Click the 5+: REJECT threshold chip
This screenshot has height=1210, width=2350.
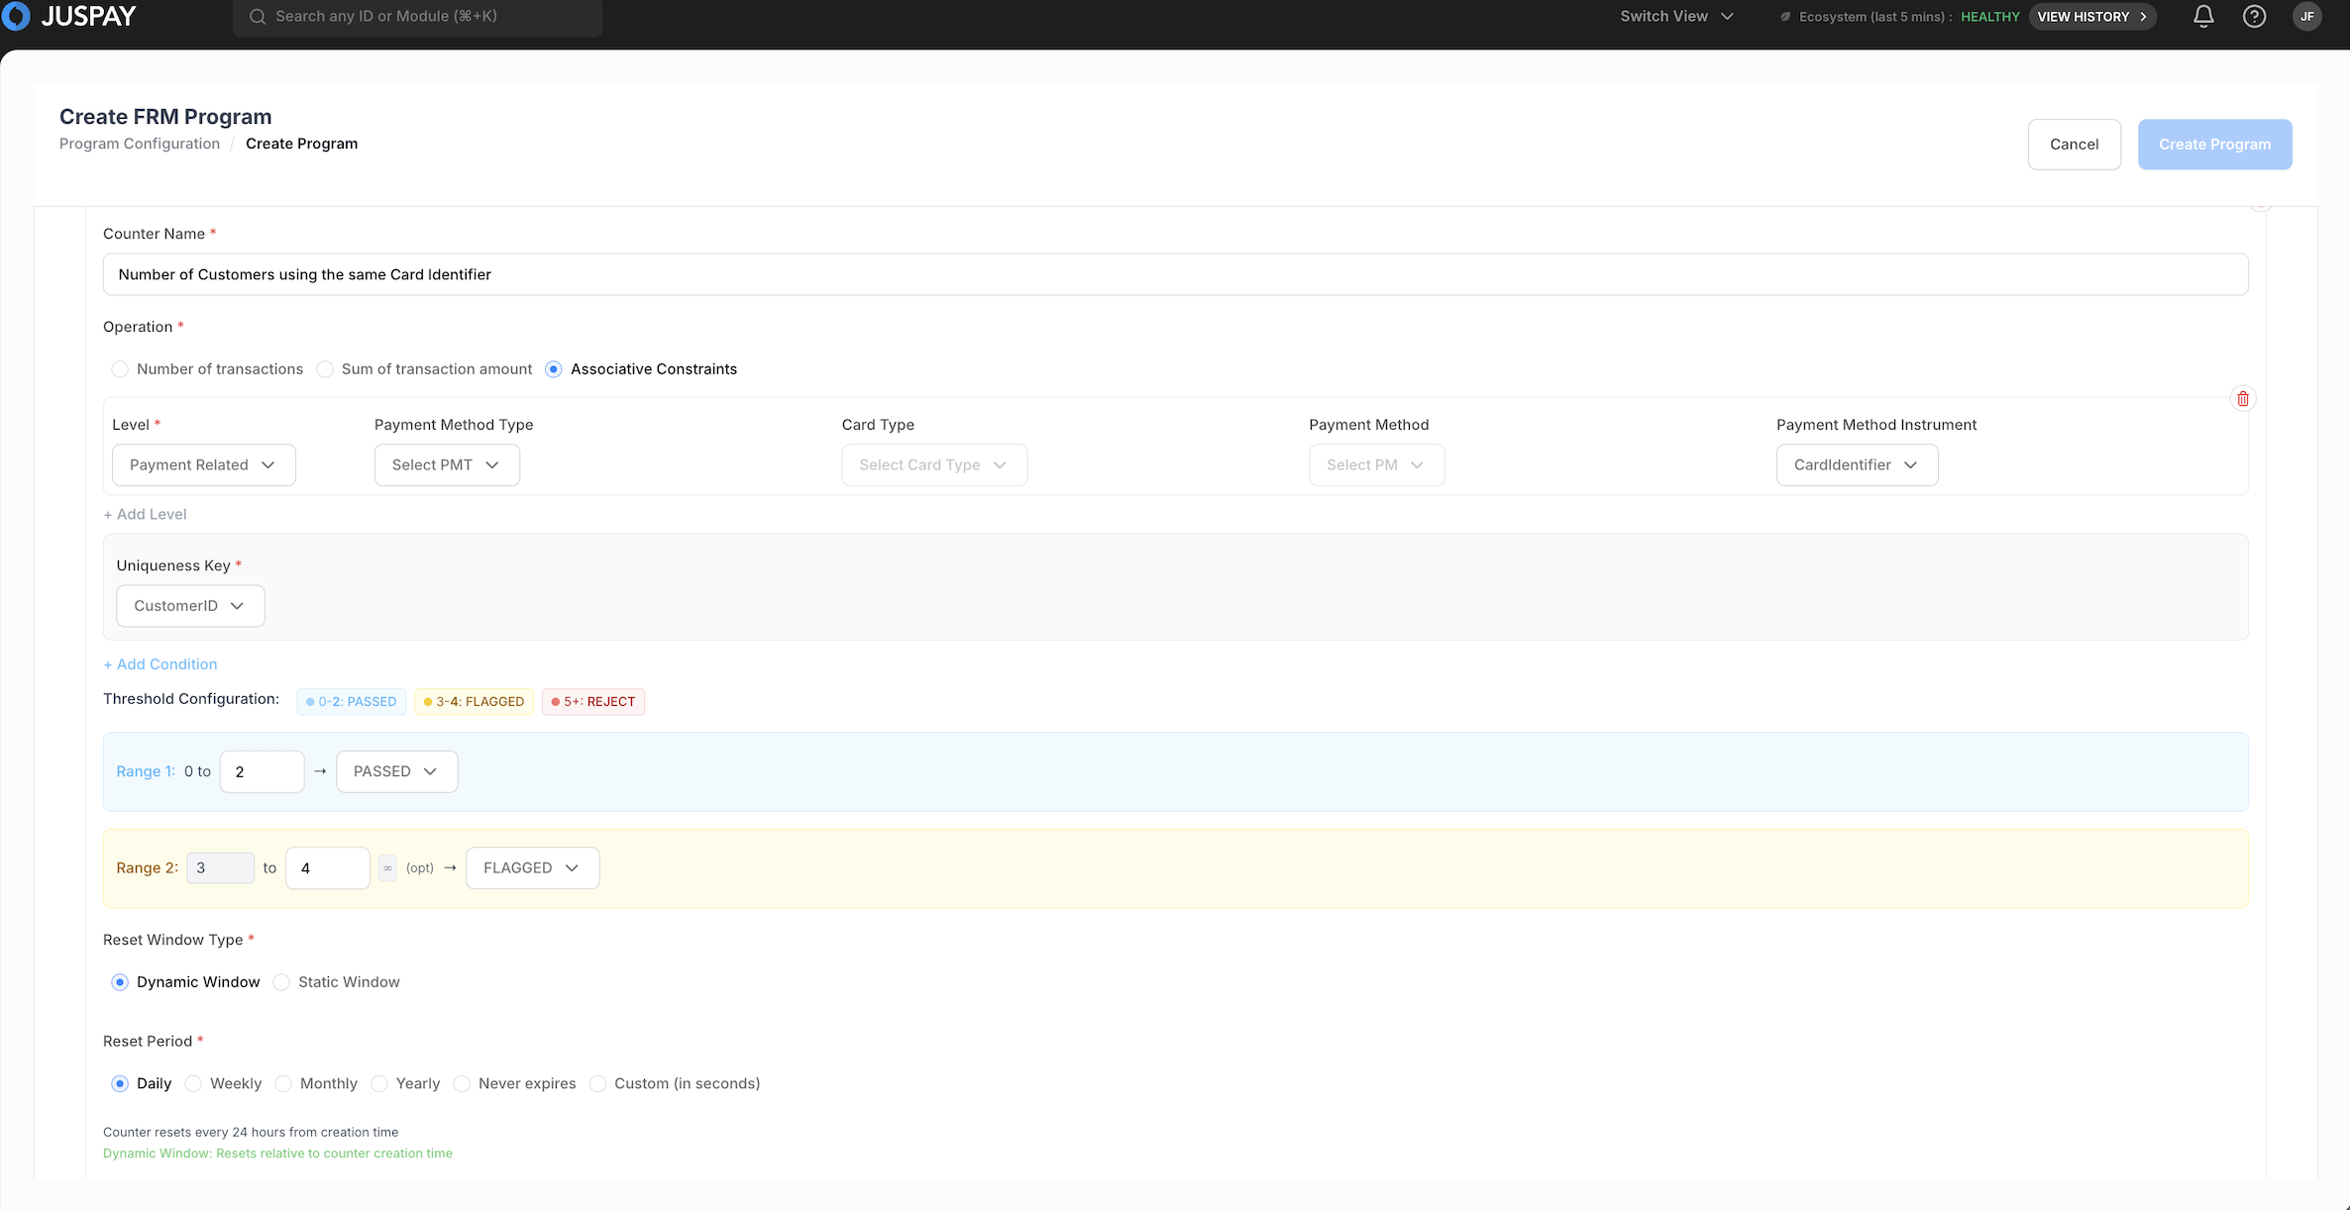[x=593, y=702]
